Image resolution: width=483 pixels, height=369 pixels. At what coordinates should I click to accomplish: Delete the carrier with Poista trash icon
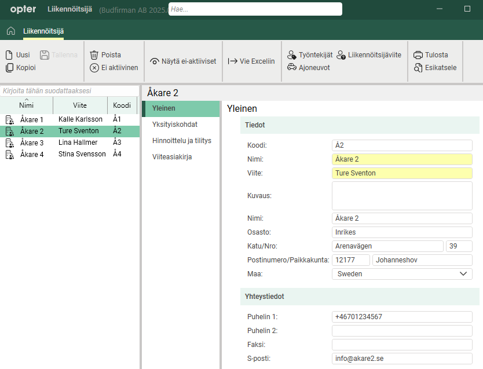(105, 55)
